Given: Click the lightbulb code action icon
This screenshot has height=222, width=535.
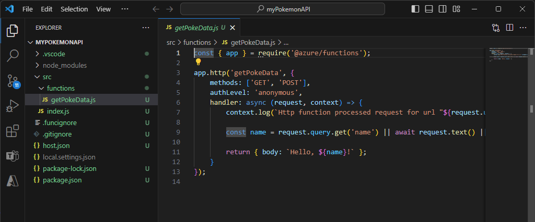Looking at the screenshot, I should pos(198,62).
